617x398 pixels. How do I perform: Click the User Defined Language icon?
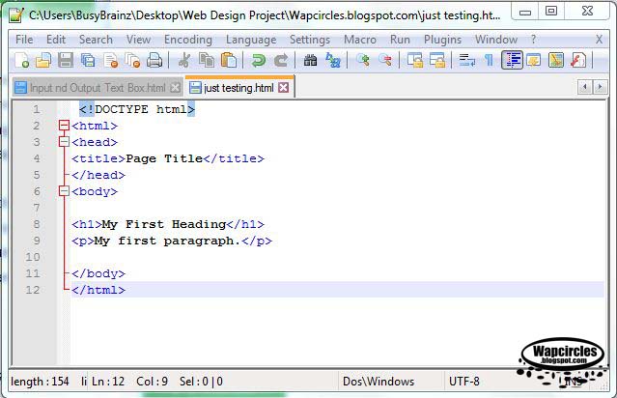coord(534,61)
